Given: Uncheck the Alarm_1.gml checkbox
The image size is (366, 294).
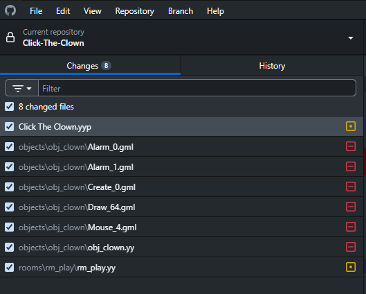Looking at the screenshot, I should [x=9, y=167].
